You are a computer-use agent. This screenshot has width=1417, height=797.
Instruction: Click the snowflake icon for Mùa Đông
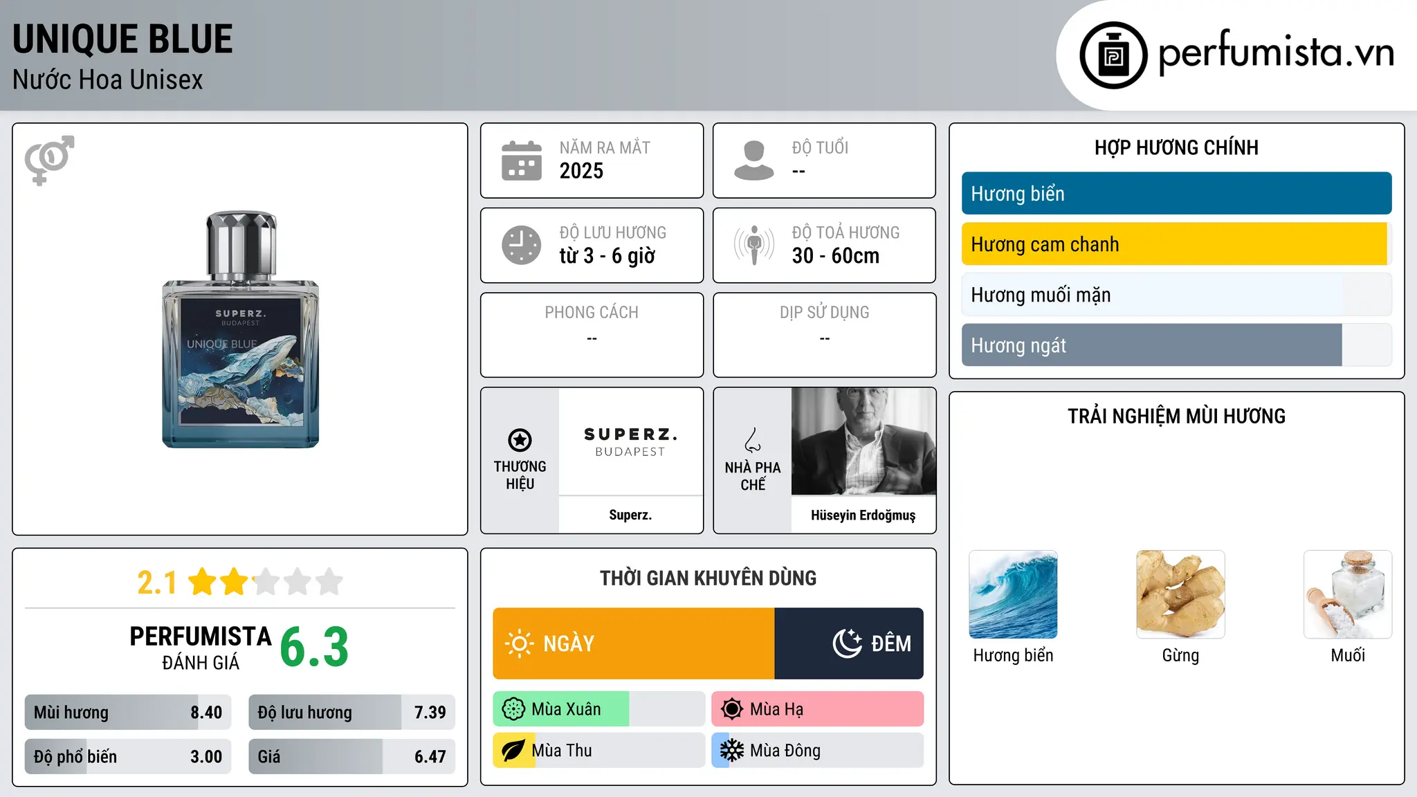pyautogui.click(x=732, y=751)
